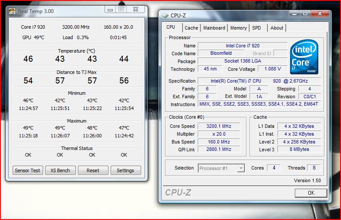Maximize the Real Temp window
This screenshot has width=341, height=220.
[x=121, y=9]
